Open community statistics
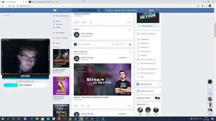The height and width of the screenshot is (121, 216). [144, 47]
